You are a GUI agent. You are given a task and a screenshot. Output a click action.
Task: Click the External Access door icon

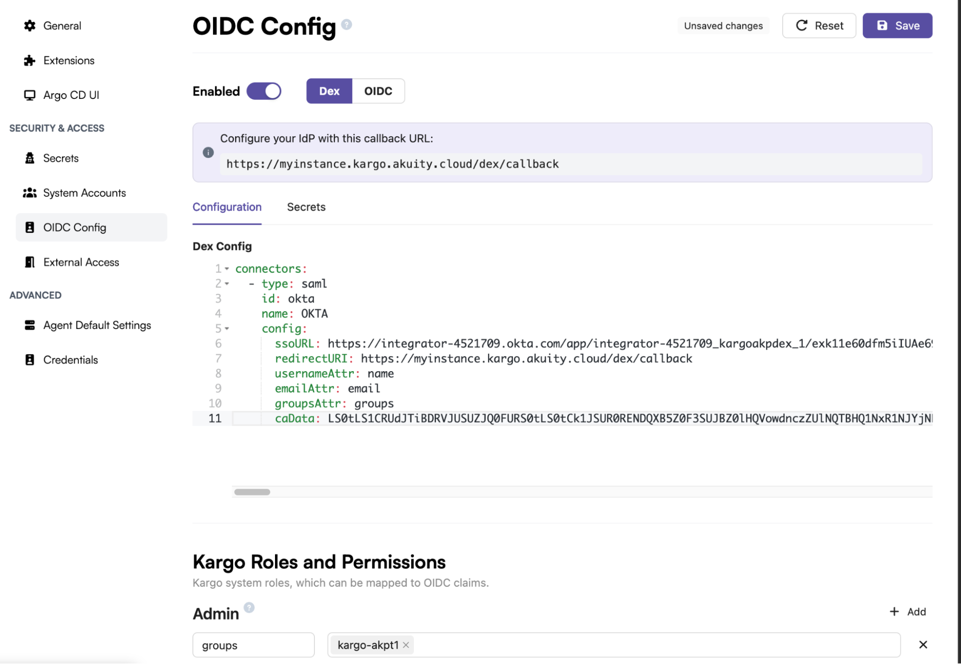[x=30, y=262]
